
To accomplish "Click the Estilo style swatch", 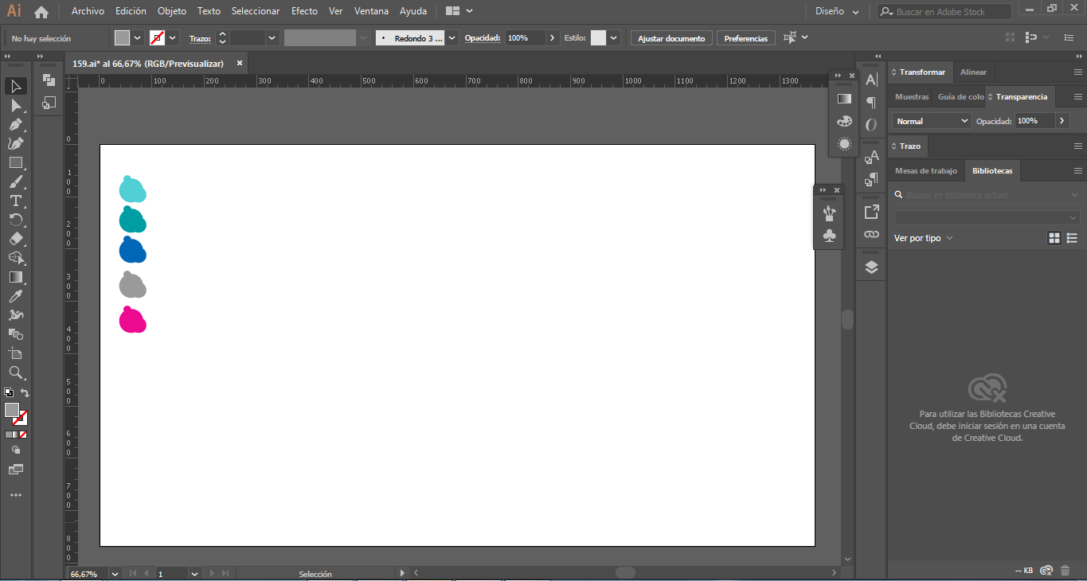I will 599,38.
